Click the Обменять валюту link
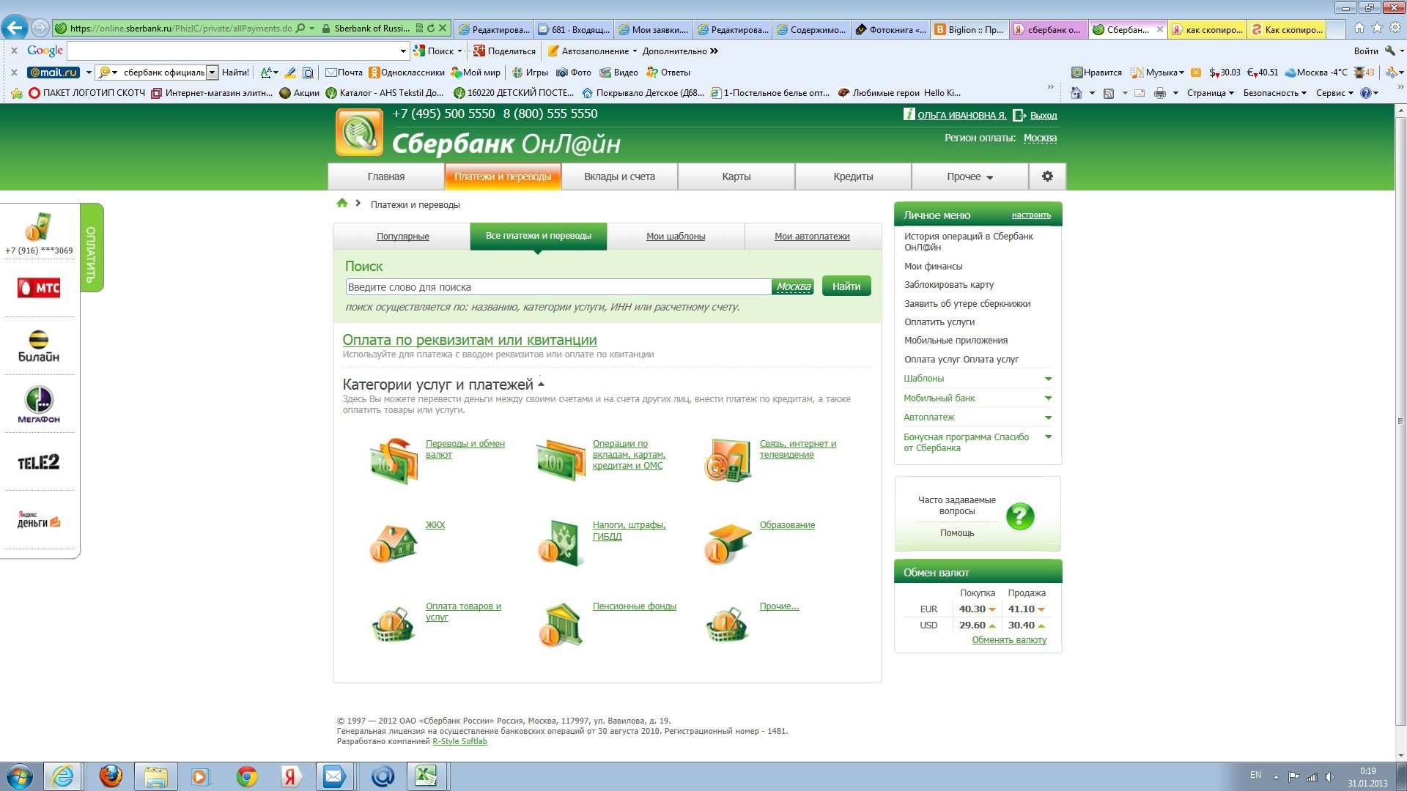 [x=1009, y=640]
